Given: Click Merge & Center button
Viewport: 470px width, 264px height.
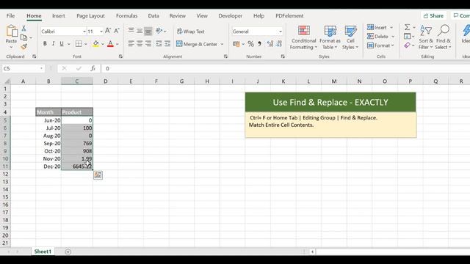Looking at the screenshot, I should (x=197, y=44).
